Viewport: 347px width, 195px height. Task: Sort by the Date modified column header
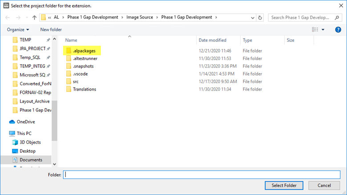click(213, 40)
